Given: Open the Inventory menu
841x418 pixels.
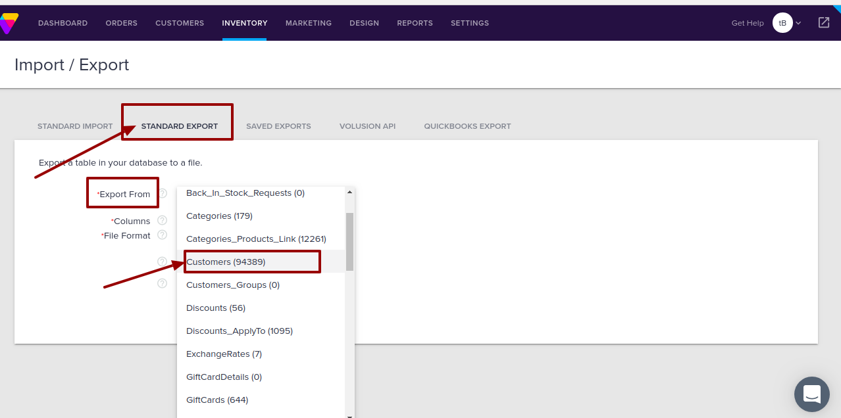Looking at the screenshot, I should pos(245,23).
